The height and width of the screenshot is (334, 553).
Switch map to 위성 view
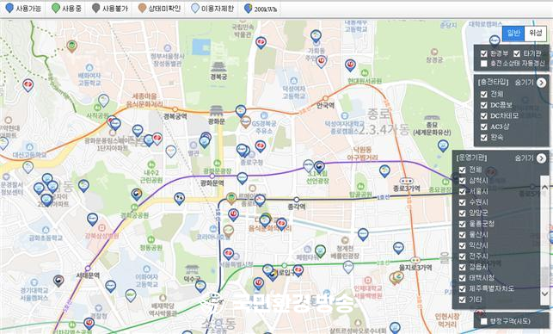coord(535,34)
